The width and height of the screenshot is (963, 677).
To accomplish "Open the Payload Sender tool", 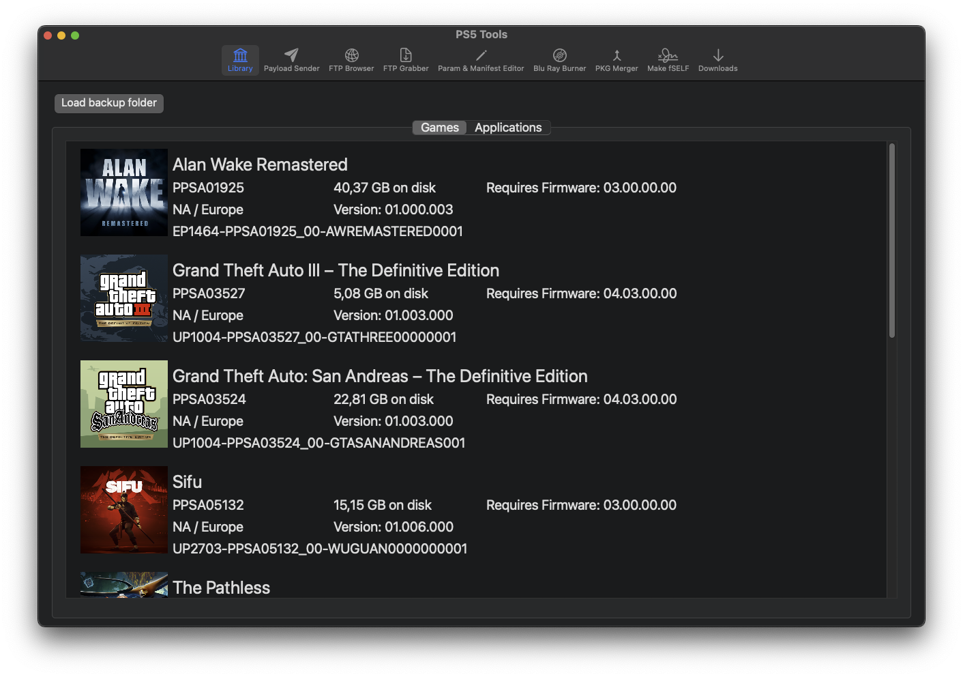I will pos(292,60).
